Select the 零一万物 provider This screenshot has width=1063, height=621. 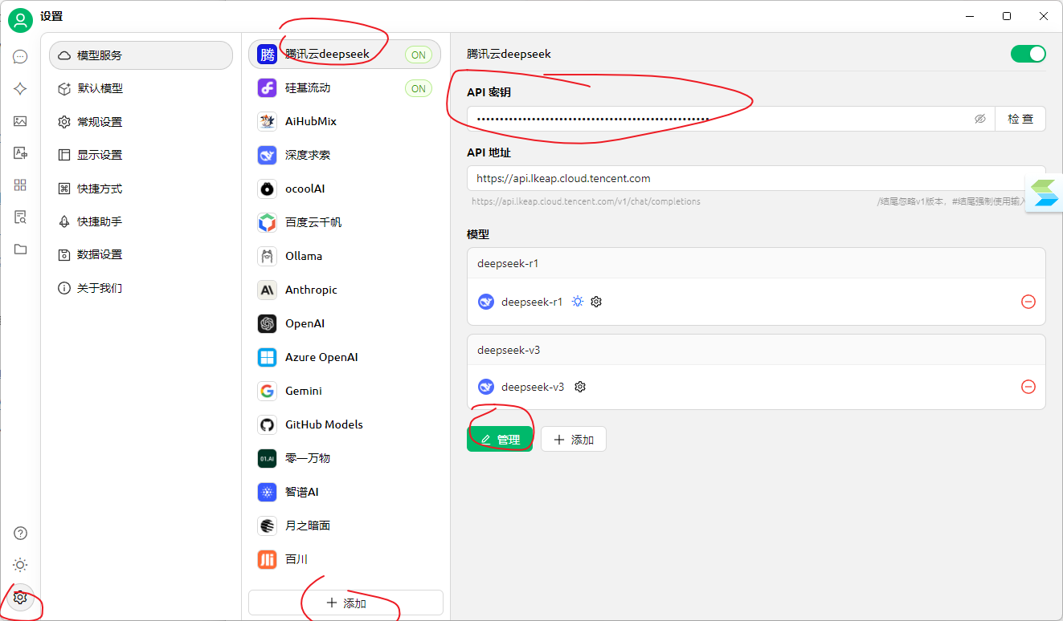coord(345,458)
